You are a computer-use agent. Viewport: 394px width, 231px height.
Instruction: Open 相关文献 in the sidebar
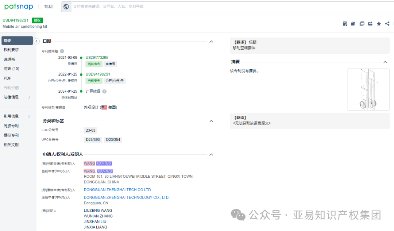(x=11, y=145)
